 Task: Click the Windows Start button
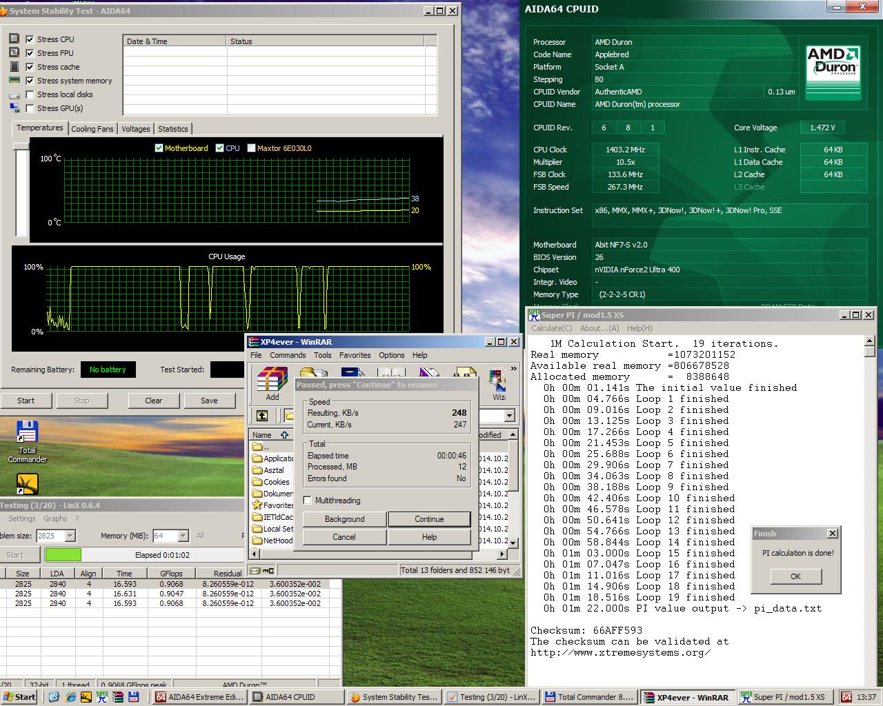(19, 697)
